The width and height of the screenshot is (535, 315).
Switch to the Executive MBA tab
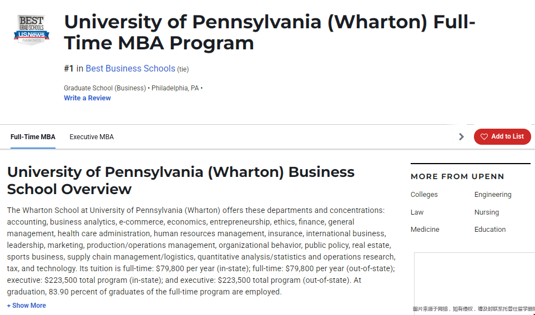tap(92, 137)
